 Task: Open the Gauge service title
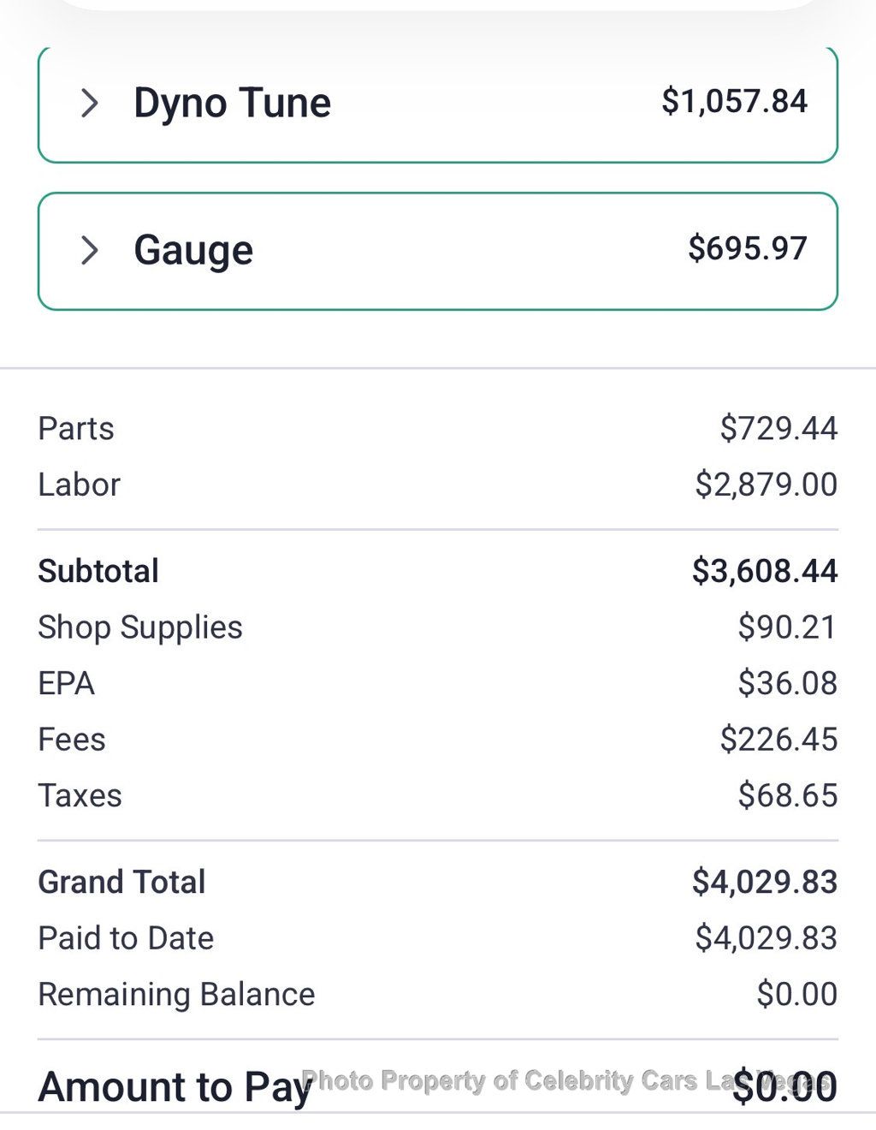[x=193, y=250]
